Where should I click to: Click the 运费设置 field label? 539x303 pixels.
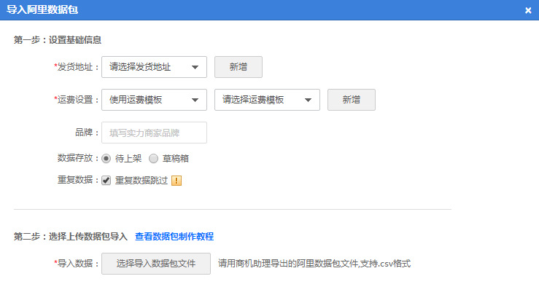coord(77,100)
